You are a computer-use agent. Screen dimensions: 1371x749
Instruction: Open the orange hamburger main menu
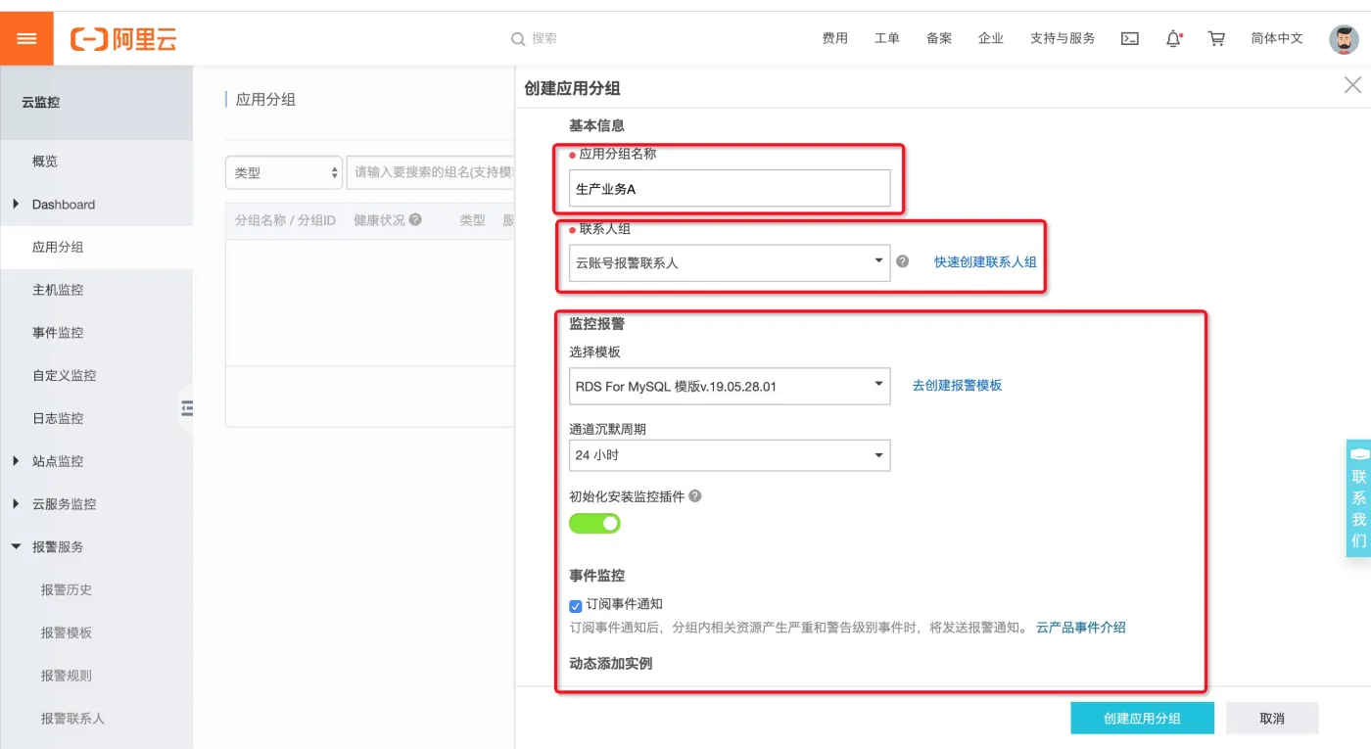click(x=26, y=38)
